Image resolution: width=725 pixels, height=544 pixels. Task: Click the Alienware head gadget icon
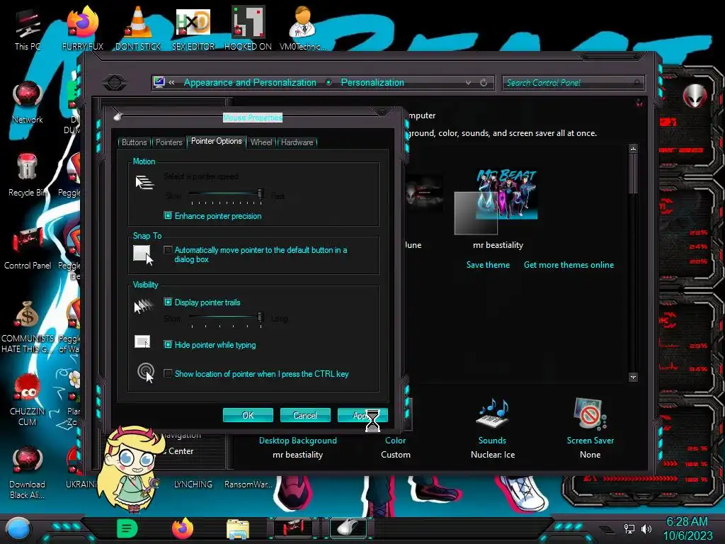[695, 96]
